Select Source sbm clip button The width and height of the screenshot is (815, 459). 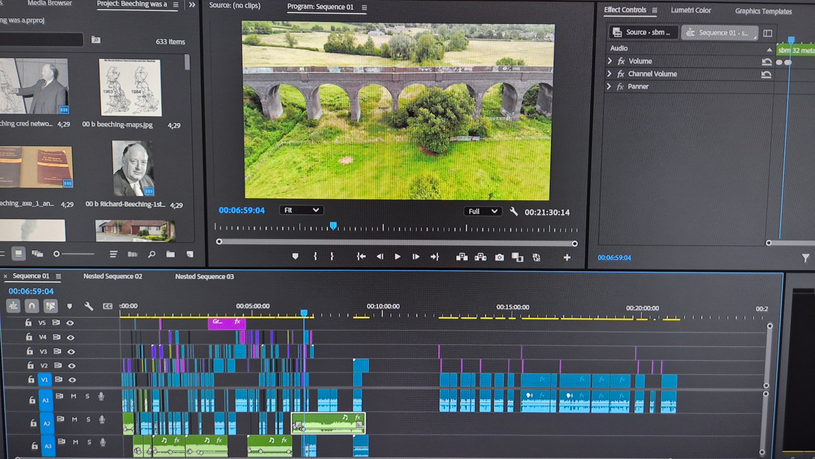tap(643, 32)
